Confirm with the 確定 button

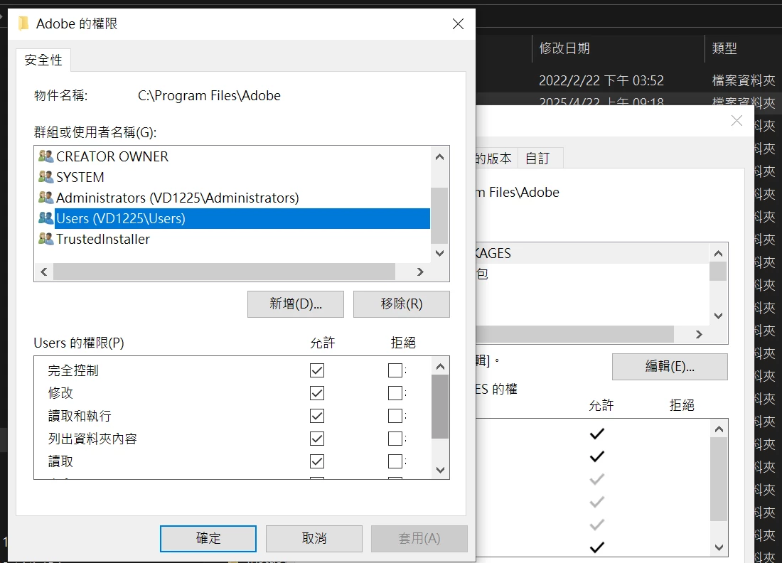tap(208, 539)
